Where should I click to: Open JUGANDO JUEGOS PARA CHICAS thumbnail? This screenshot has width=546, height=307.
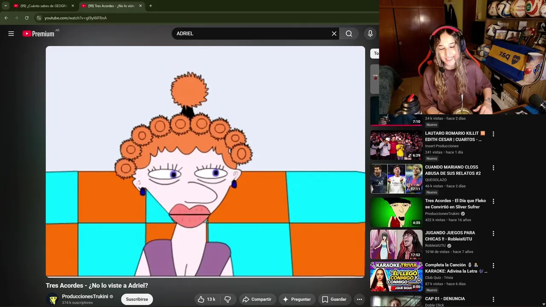[x=396, y=244]
